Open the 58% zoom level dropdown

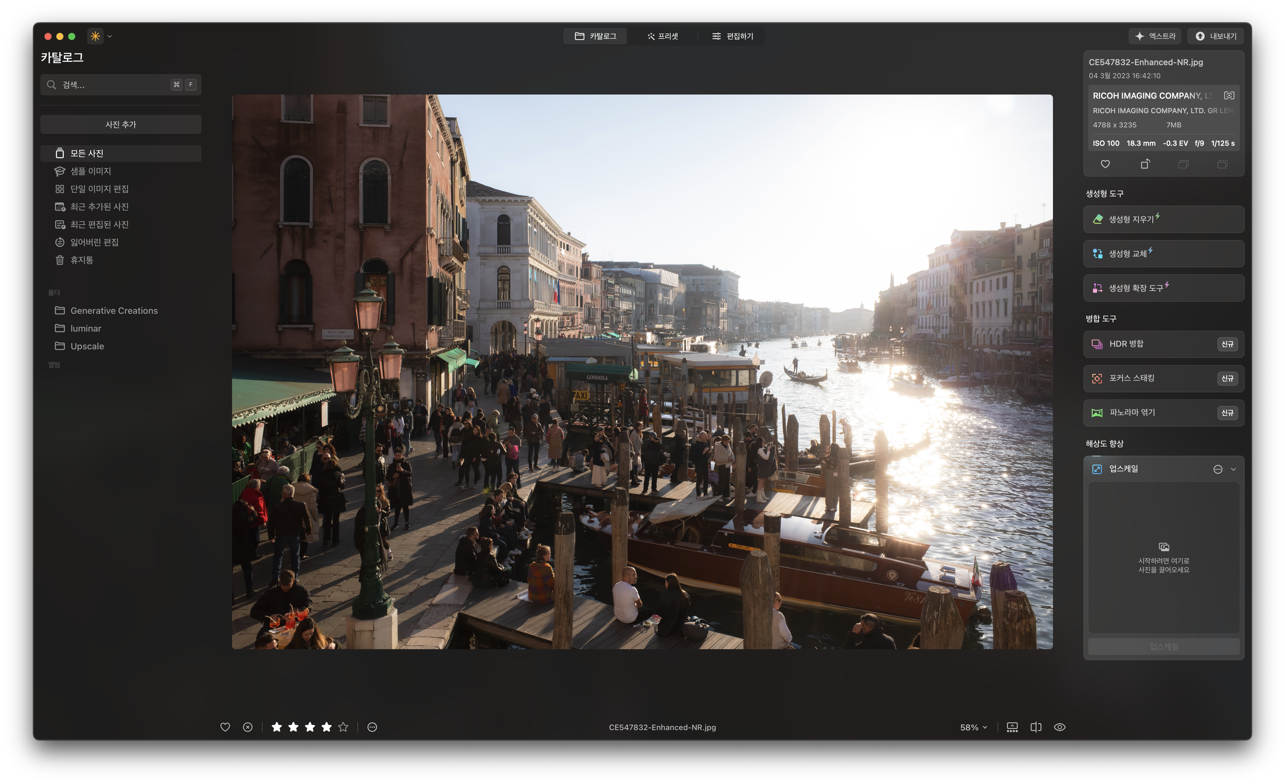[973, 727]
